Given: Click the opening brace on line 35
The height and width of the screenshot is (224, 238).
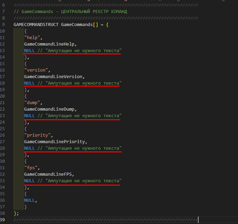Looking at the screenshot, I should click(x=25, y=194).
